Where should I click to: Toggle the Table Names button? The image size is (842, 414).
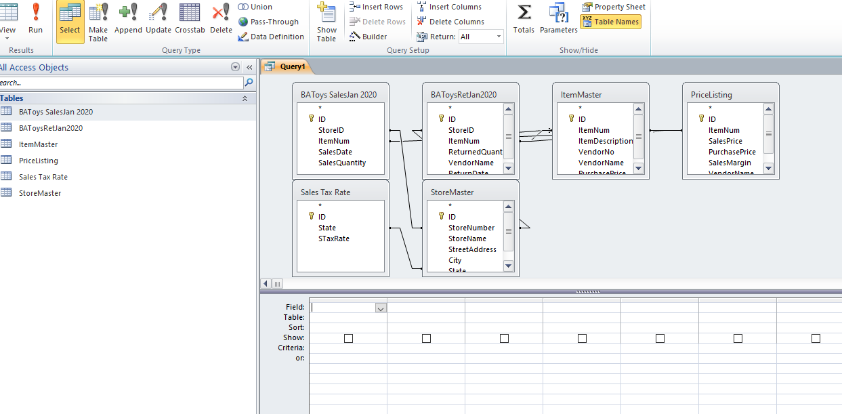(610, 22)
